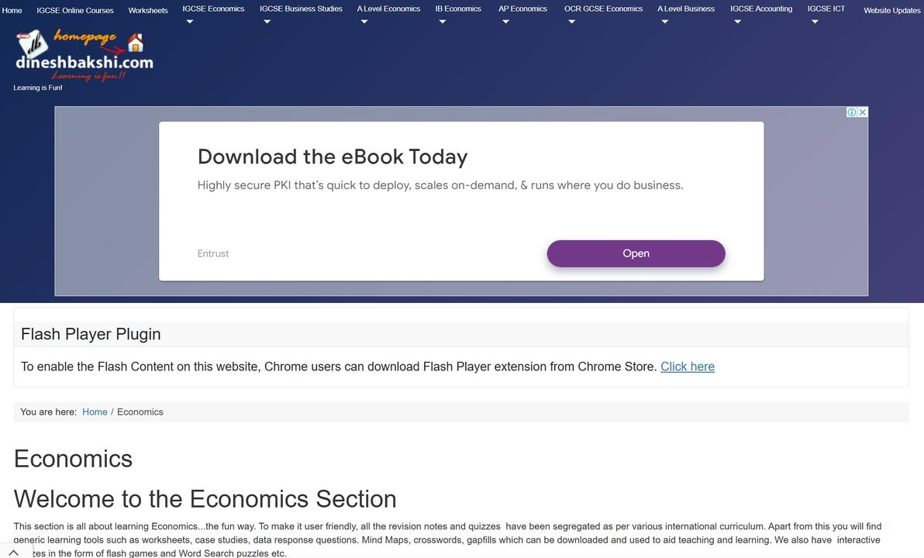Screen dimensions: 924x558
Task: Open the AP Economics dropdown arrow
Action: coord(505,22)
